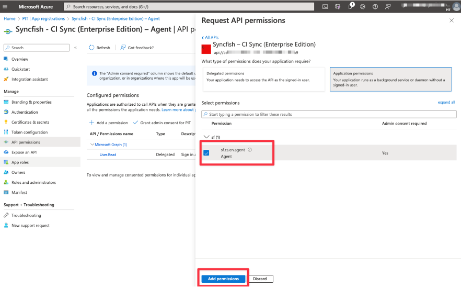Open Cloud Shell from top bar

click(325, 6)
